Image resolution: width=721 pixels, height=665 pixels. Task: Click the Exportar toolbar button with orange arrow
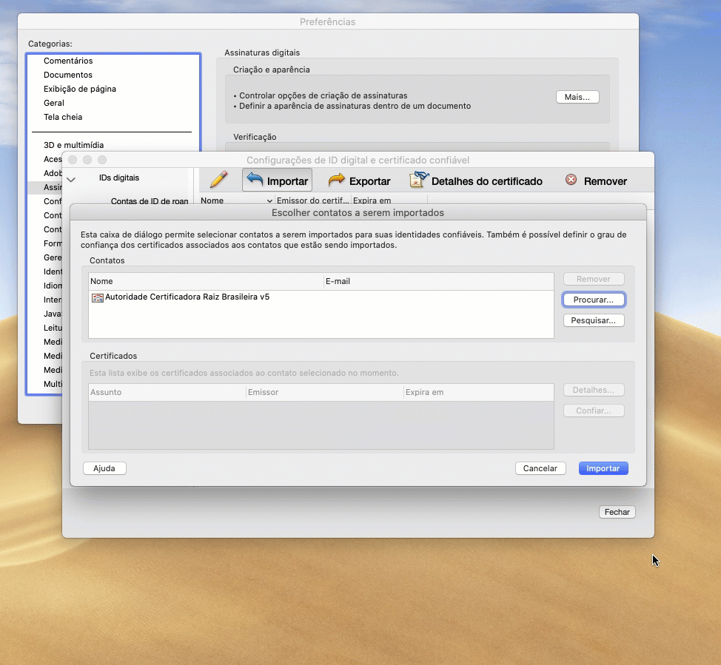[359, 180]
